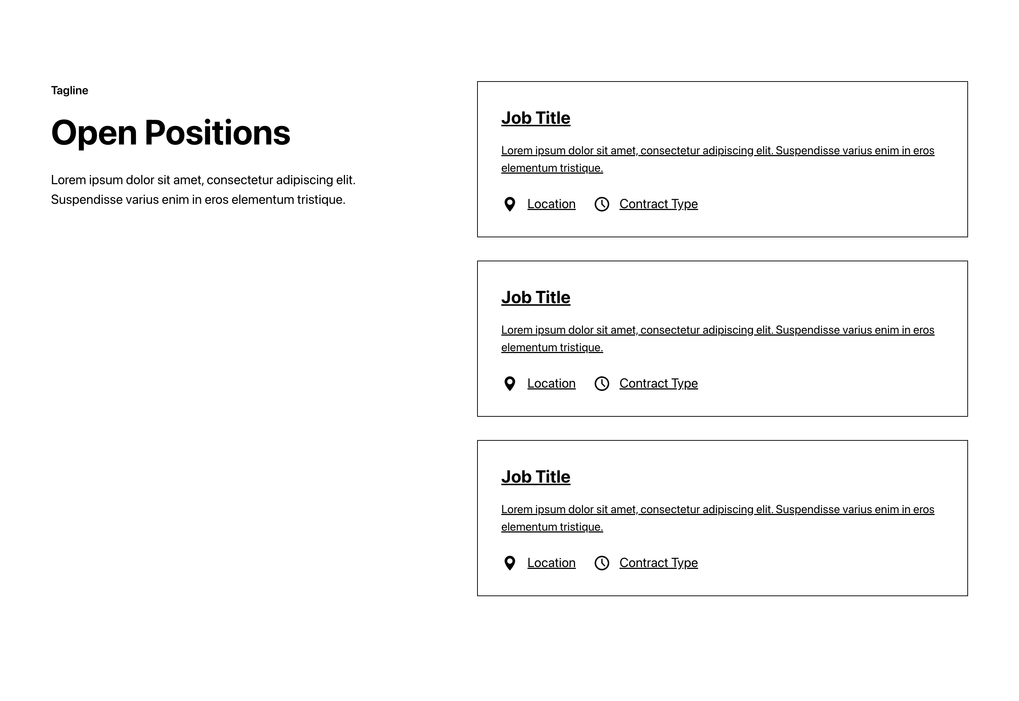Click the third card's Lorem ipsum description
This screenshot has width=1019, height=701.
tap(718, 518)
